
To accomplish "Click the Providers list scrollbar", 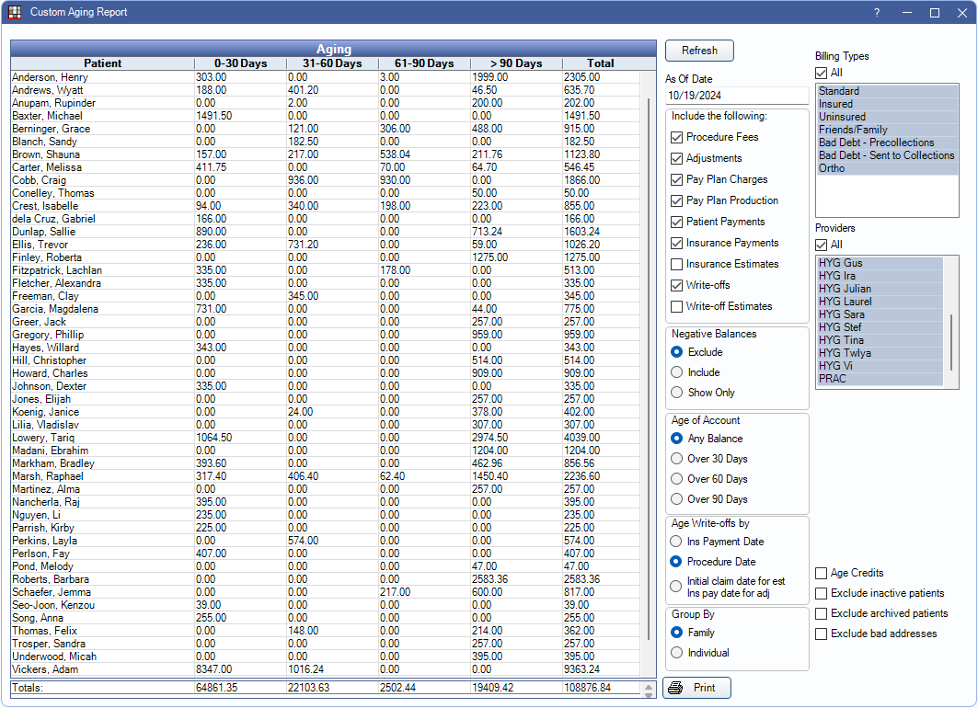I will 951,340.
